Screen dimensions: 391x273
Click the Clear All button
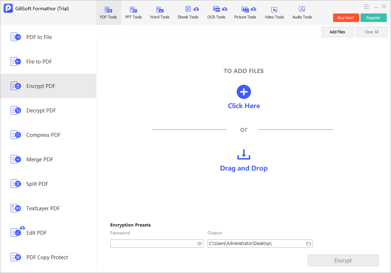pos(371,32)
